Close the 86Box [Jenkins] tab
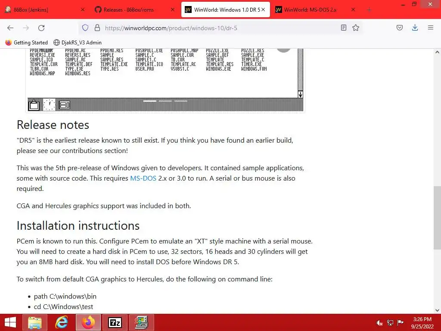The image size is (441, 331). point(83,9)
